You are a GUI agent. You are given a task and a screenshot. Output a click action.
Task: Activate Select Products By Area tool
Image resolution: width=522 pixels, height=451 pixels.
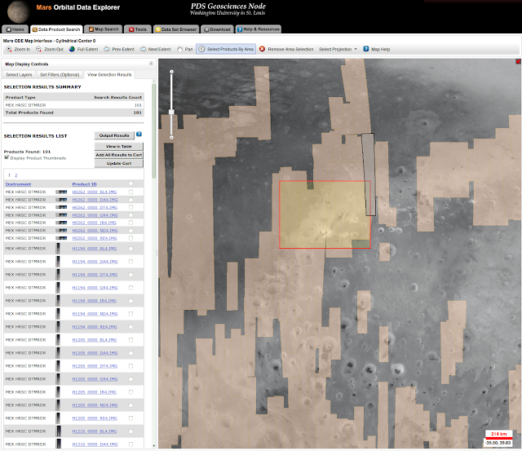click(x=226, y=49)
